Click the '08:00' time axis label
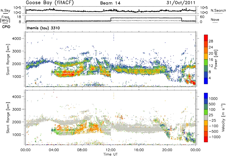The width and height of the screenshot is (226, 156). tap(82, 150)
